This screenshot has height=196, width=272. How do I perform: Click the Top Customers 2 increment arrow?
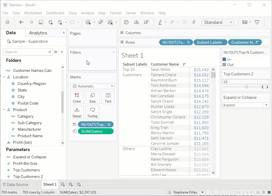pos(267,87)
